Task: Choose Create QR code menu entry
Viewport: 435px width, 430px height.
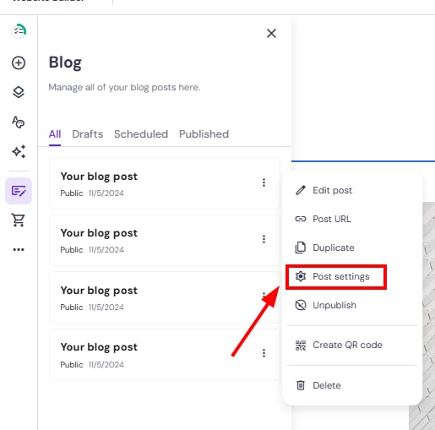Action: (352, 346)
